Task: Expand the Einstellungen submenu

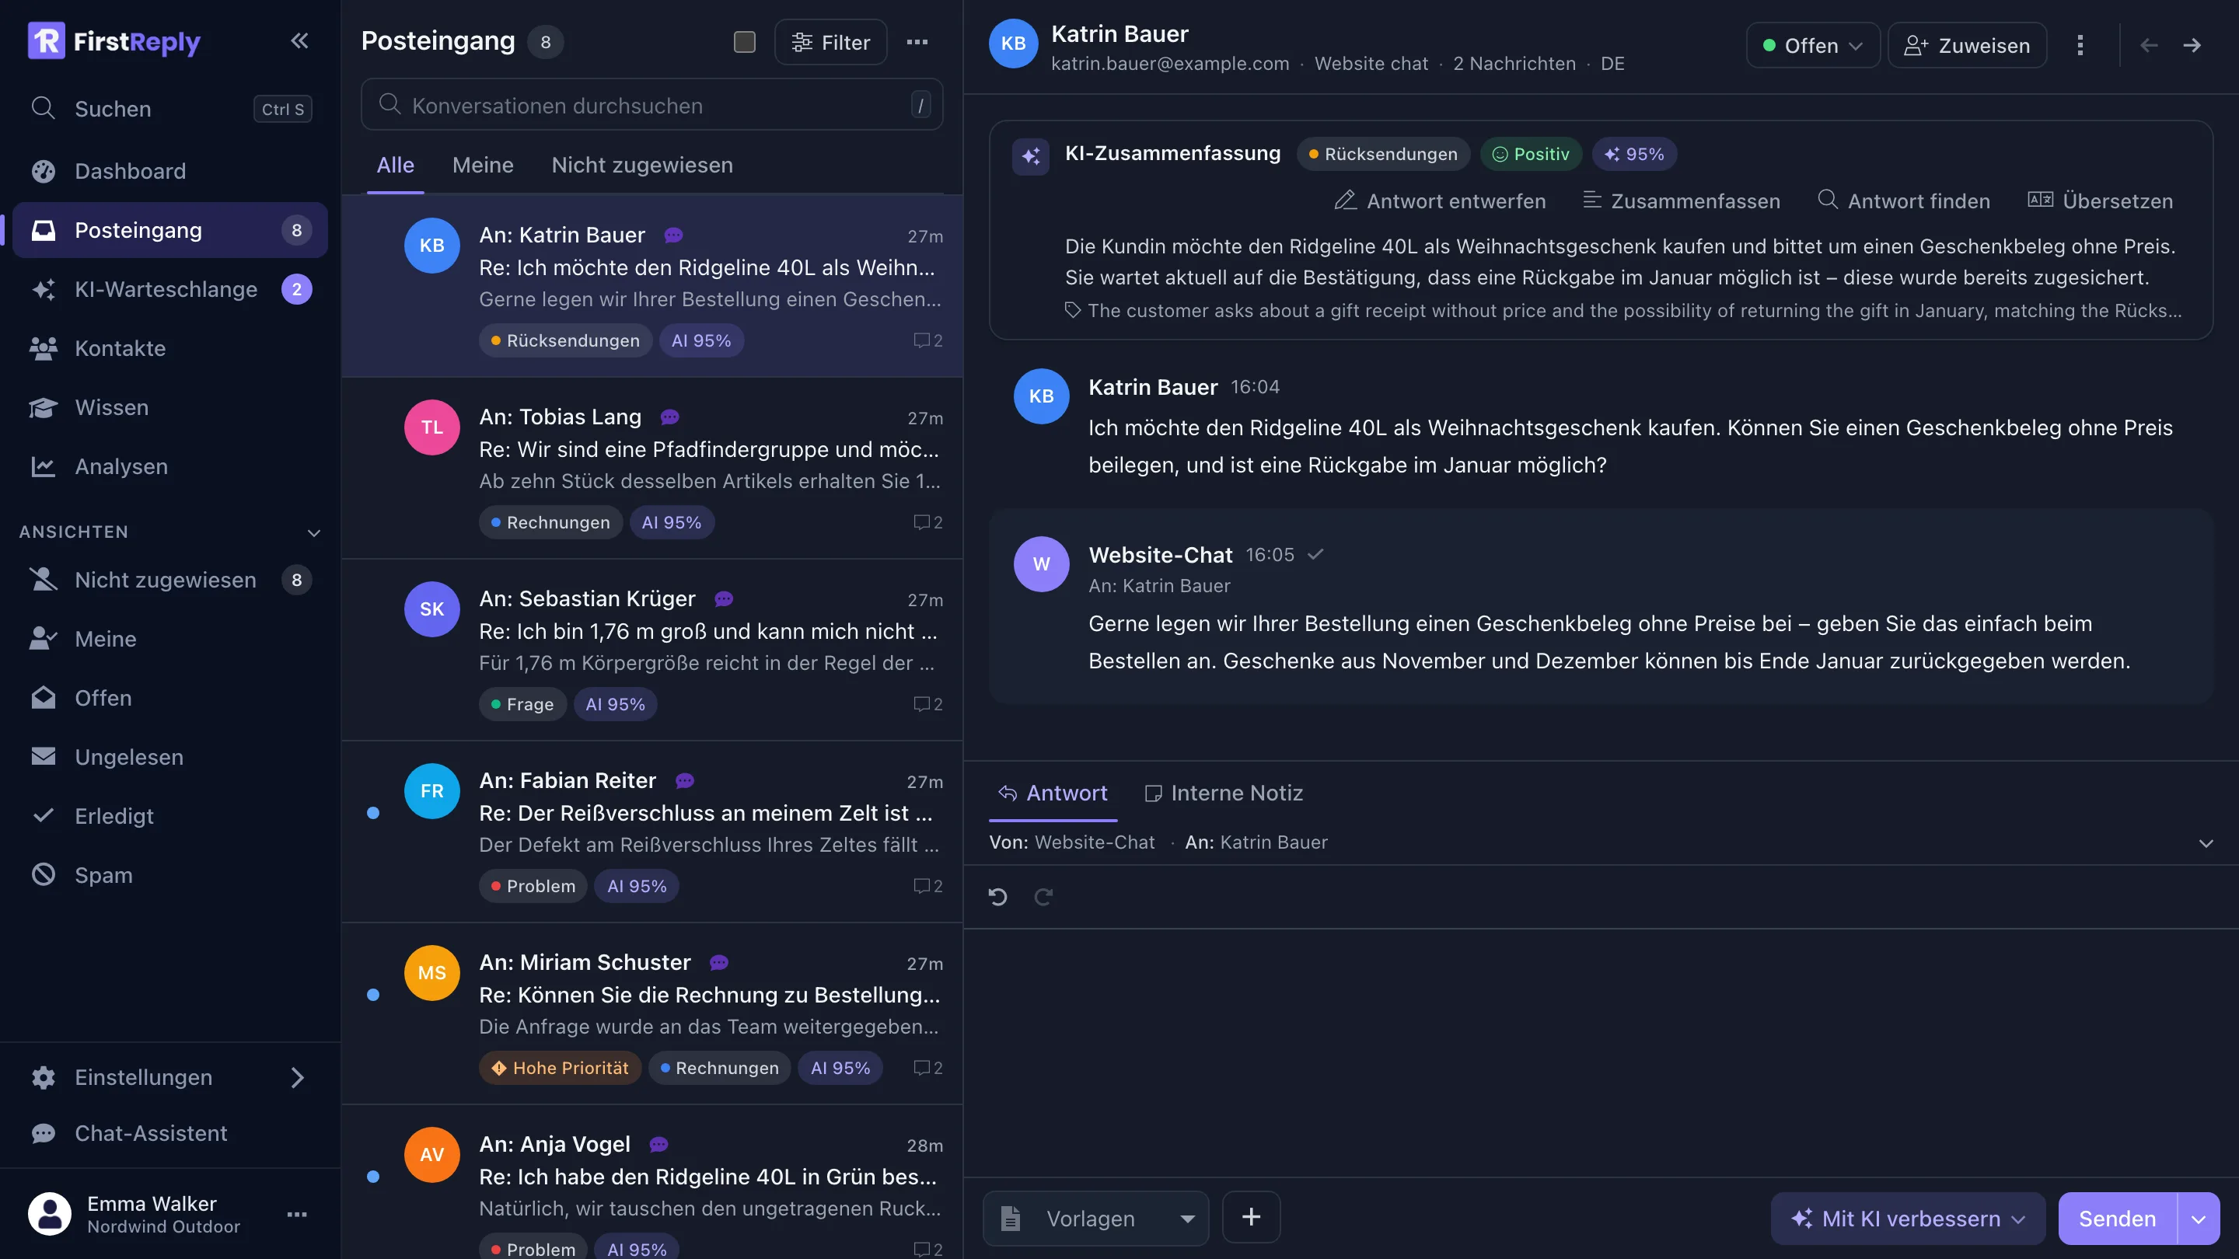Action: pyautogui.click(x=297, y=1077)
